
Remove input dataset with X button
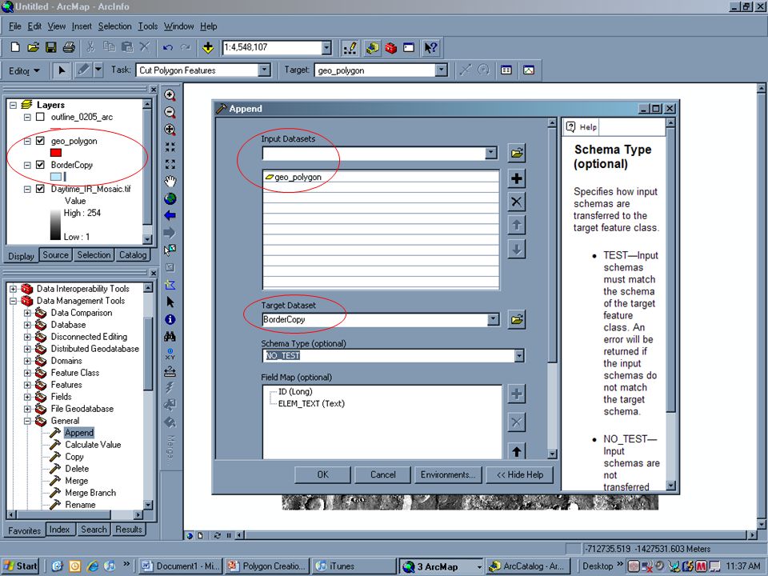(x=516, y=202)
